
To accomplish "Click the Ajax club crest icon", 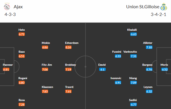I will (x=7, y=7).
